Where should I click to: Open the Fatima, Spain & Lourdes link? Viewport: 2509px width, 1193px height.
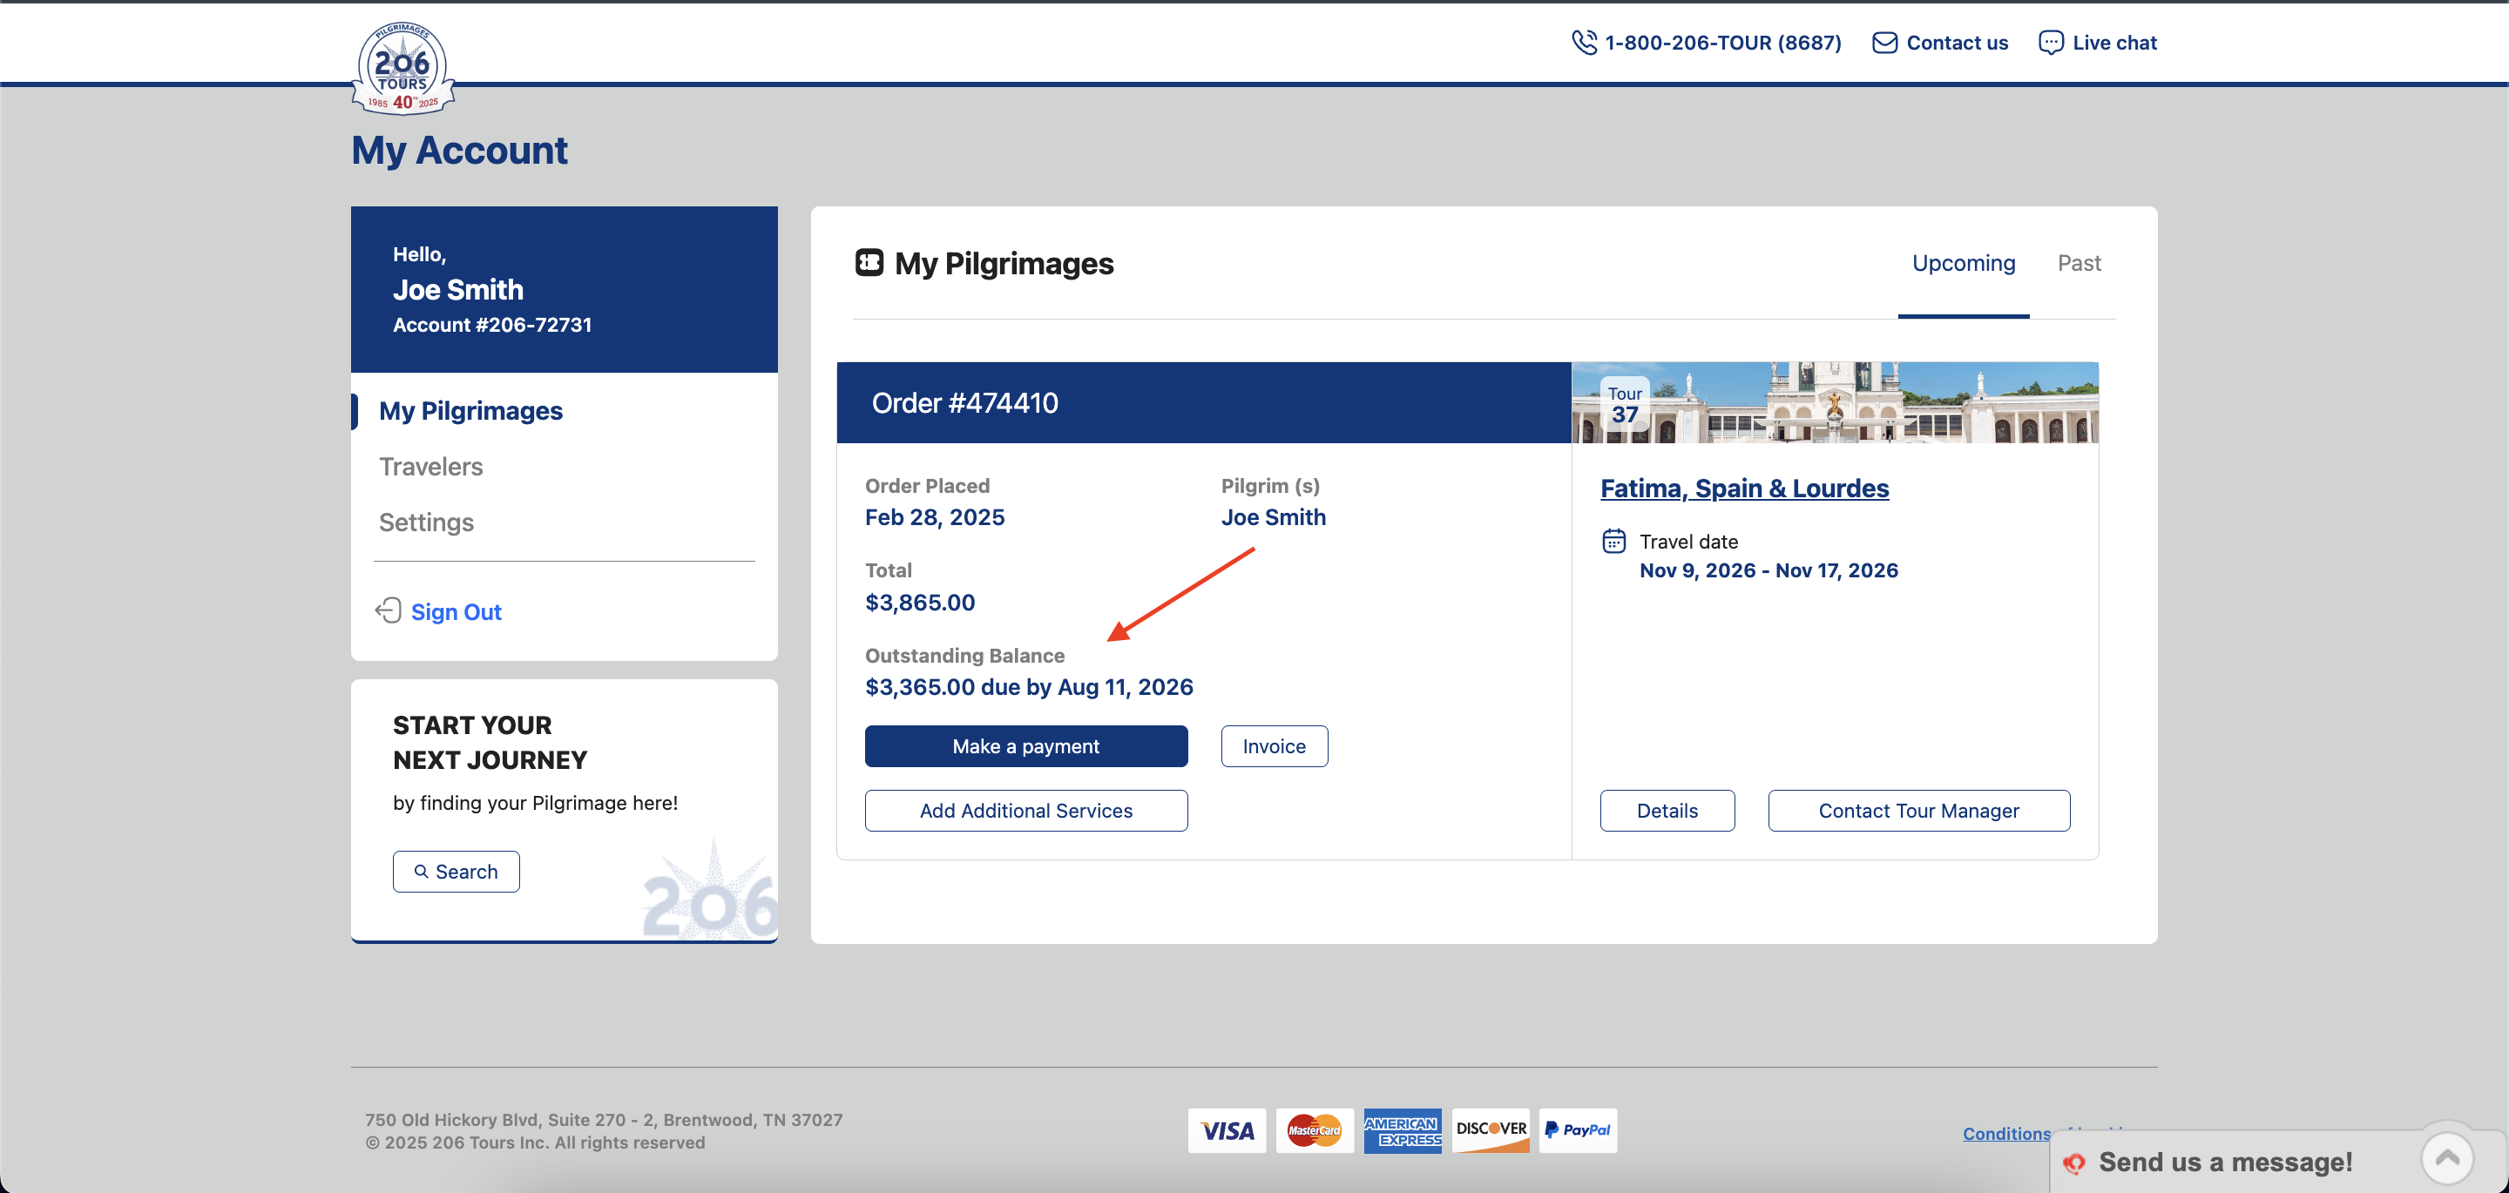coord(1743,488)
